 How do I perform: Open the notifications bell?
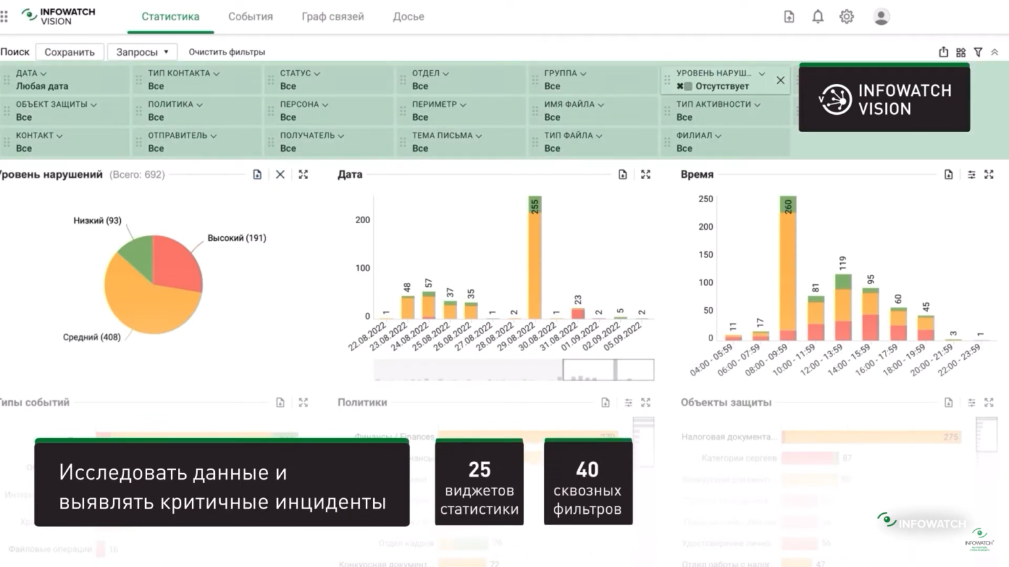tap(818, 17)
